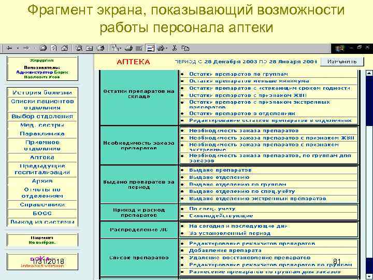Open Остатки препаратов в отделениях link
The image size is (373, 280).
click(x=242, y=114)
